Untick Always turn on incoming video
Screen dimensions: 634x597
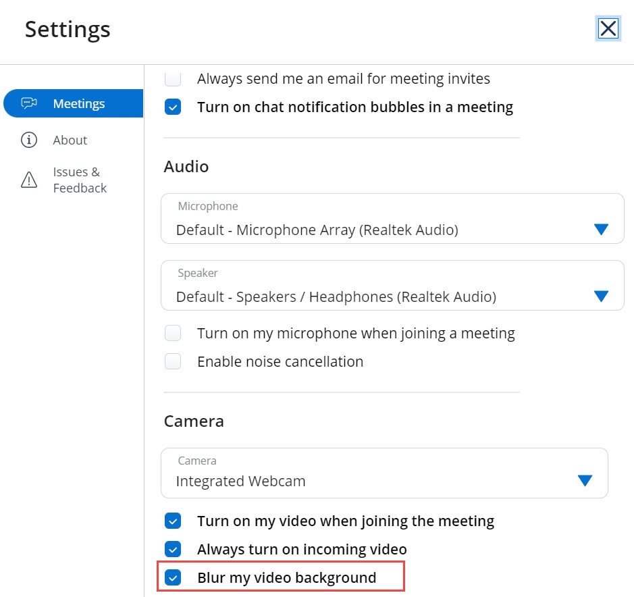click(x=174, y=550)
